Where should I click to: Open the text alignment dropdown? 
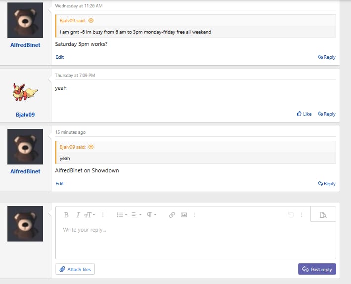[136, 215]
